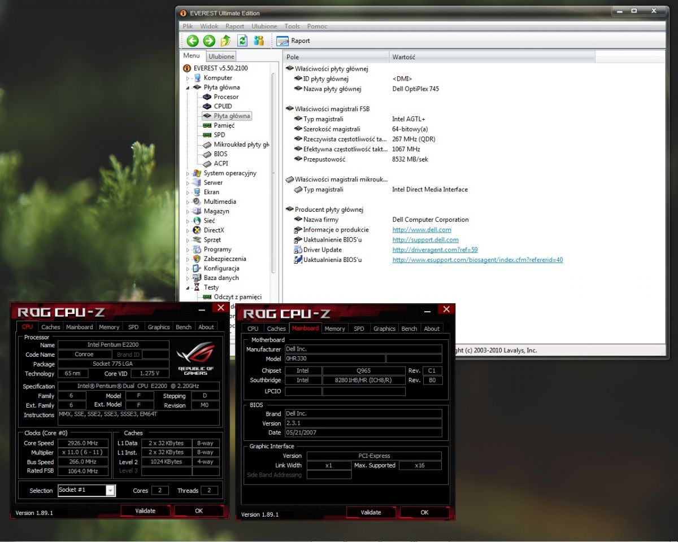The image size is (678, 542).
Task: Expand the Magazyn node arrow
Action: pos(188,212)
